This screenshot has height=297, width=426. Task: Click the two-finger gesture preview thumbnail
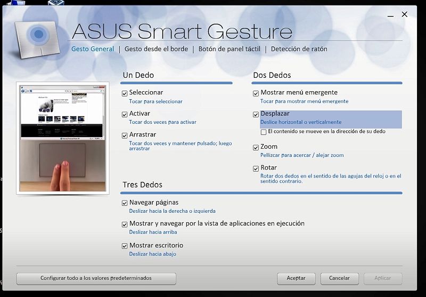(63, 138)
